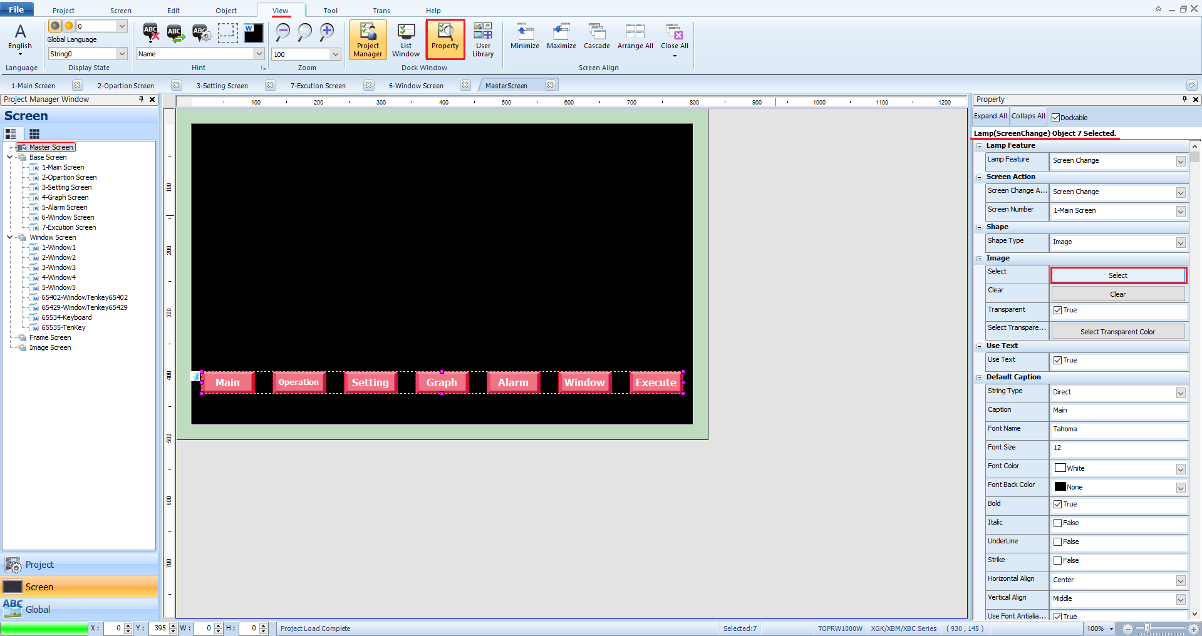
Task: Click Maximize in Screen Align
Action: (561, 36)
